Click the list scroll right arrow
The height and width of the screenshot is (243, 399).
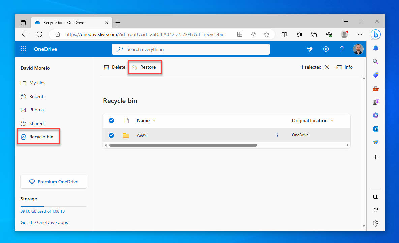point(347,145)
